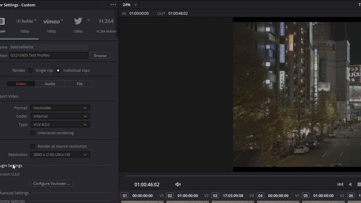
Task: Open the 24% viewer zoom dropdown
Action: click(130, 5)
